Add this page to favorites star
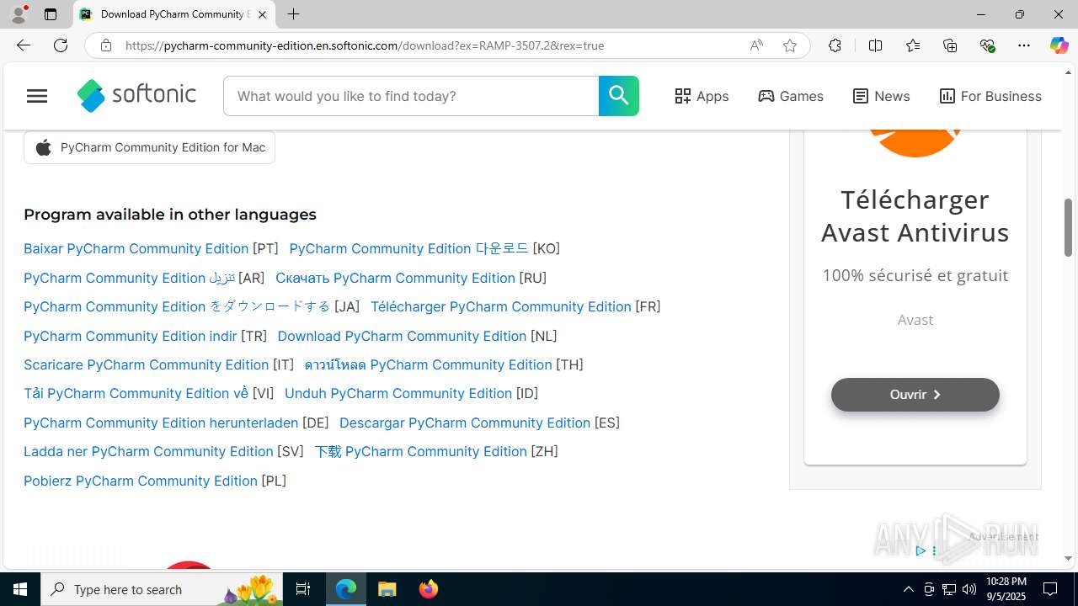This screenshot has height=606, width=1078. 790,45
